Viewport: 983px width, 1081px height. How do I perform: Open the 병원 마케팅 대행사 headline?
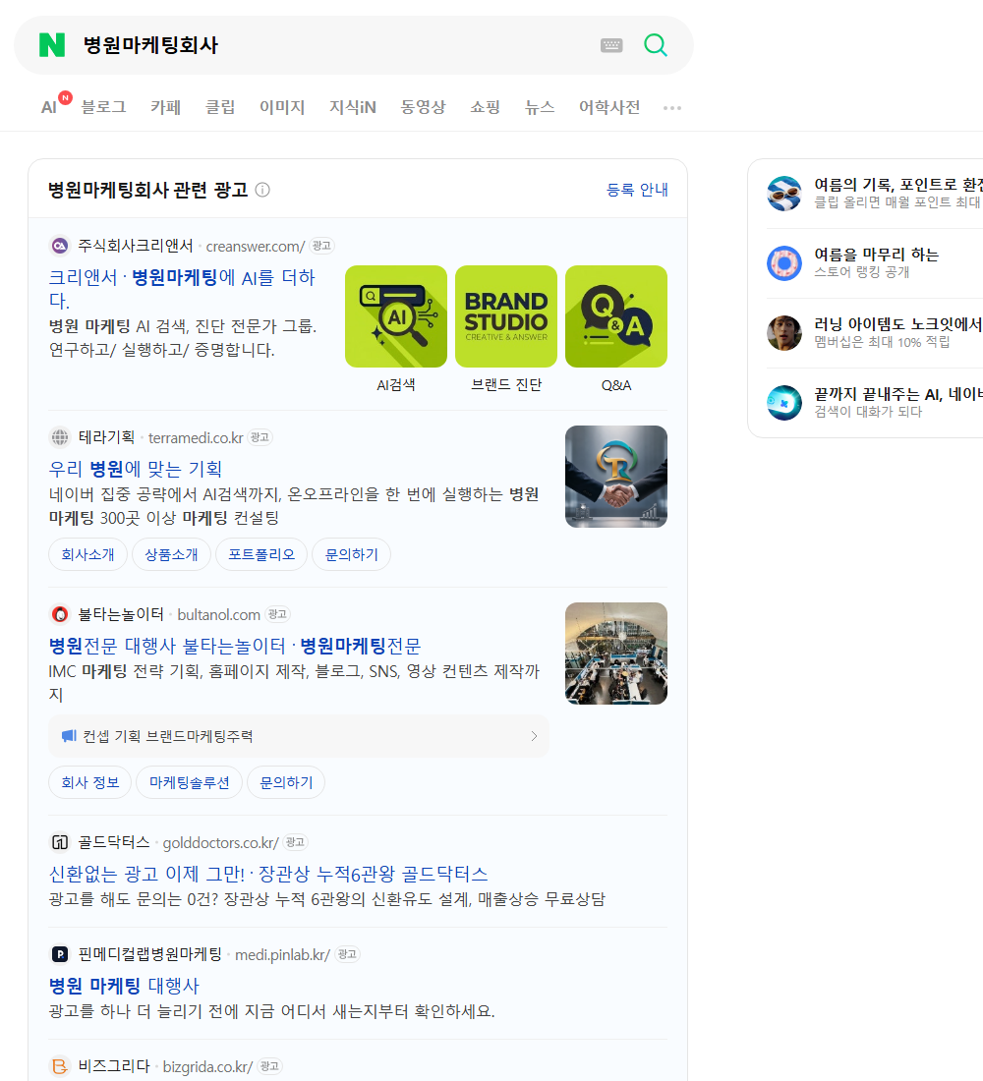pos(124,986)
